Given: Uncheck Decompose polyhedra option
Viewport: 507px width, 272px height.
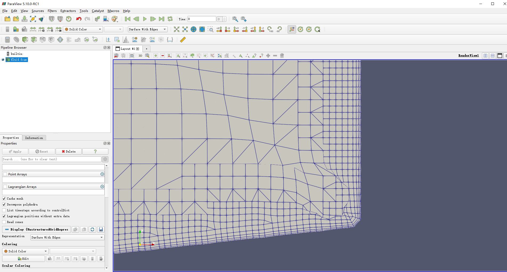Looking at the screenshot, I should click(4, 204).
